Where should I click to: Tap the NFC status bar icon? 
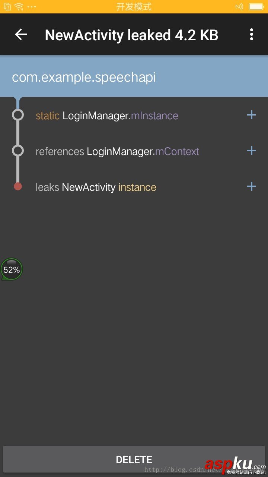(239, 7)
